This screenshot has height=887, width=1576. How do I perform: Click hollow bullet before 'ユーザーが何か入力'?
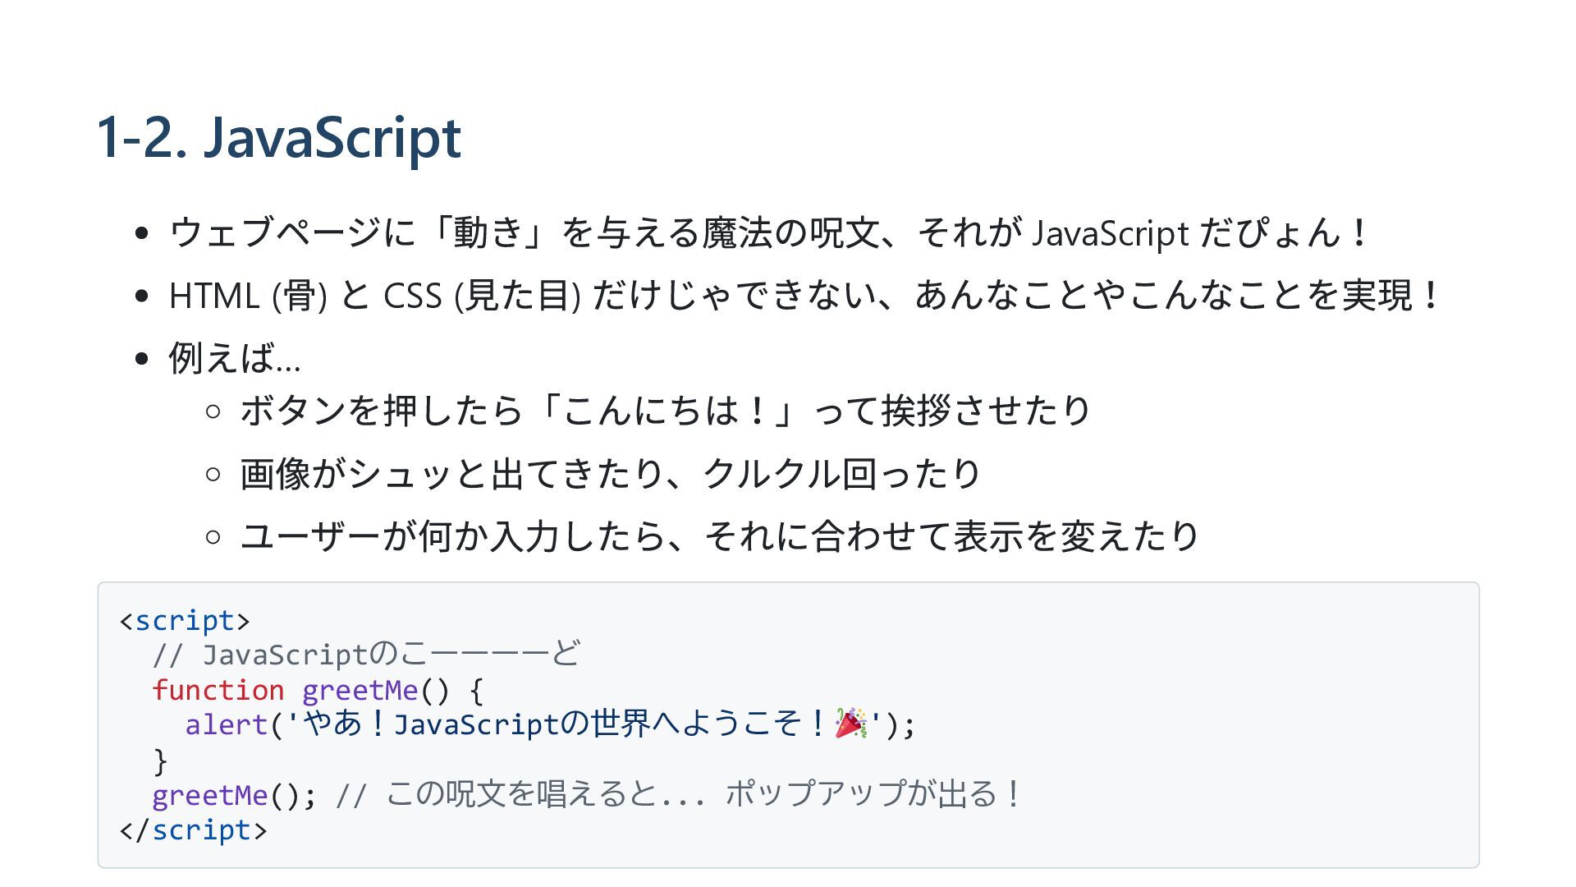[x=213, y=537]
